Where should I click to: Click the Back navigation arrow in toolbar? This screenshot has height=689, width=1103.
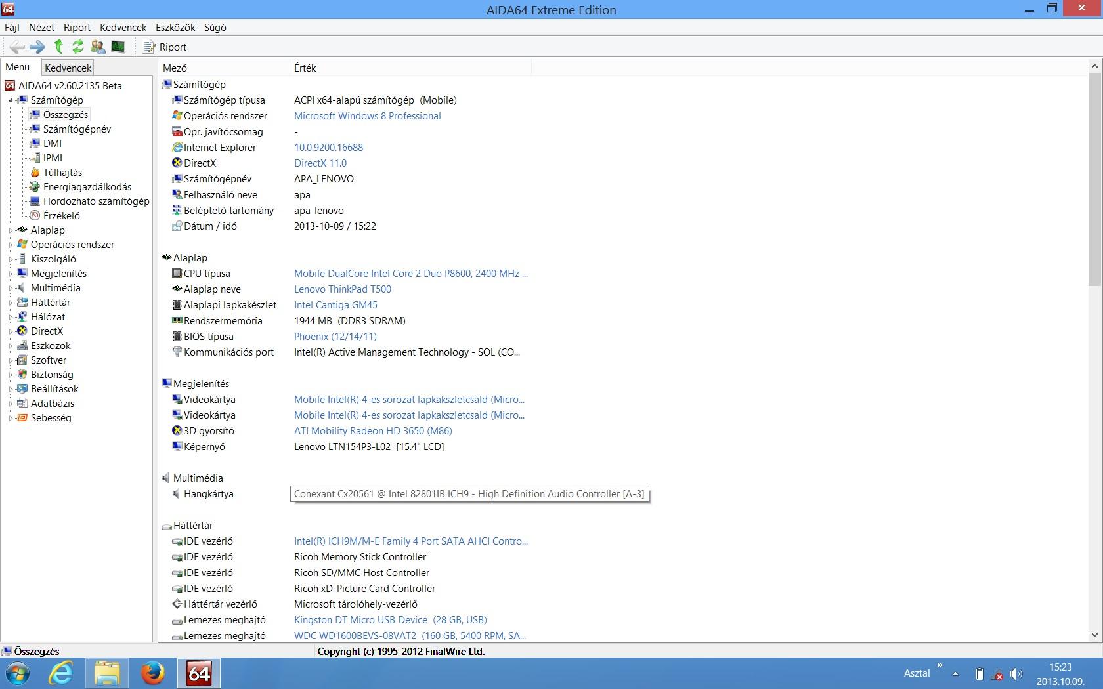point(17,47)
